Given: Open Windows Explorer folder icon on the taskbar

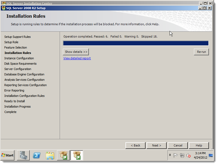Looking at the screenshot, I should click(x=50, y=155).
